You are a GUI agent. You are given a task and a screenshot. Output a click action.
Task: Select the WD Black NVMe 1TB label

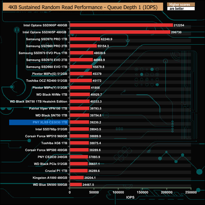tap(52, 95)
